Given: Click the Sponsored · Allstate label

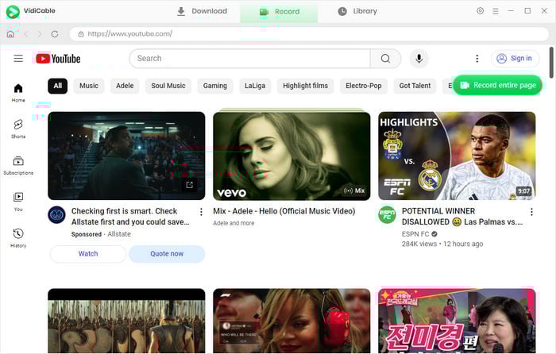Looking at the screenshot, I should point(101,234).
